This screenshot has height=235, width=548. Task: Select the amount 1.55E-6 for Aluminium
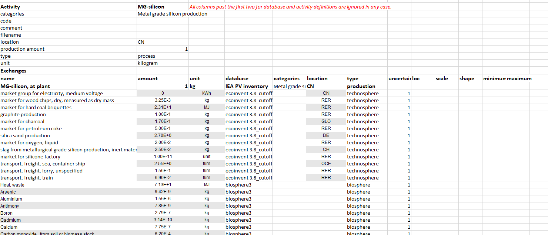coord(163,199)
